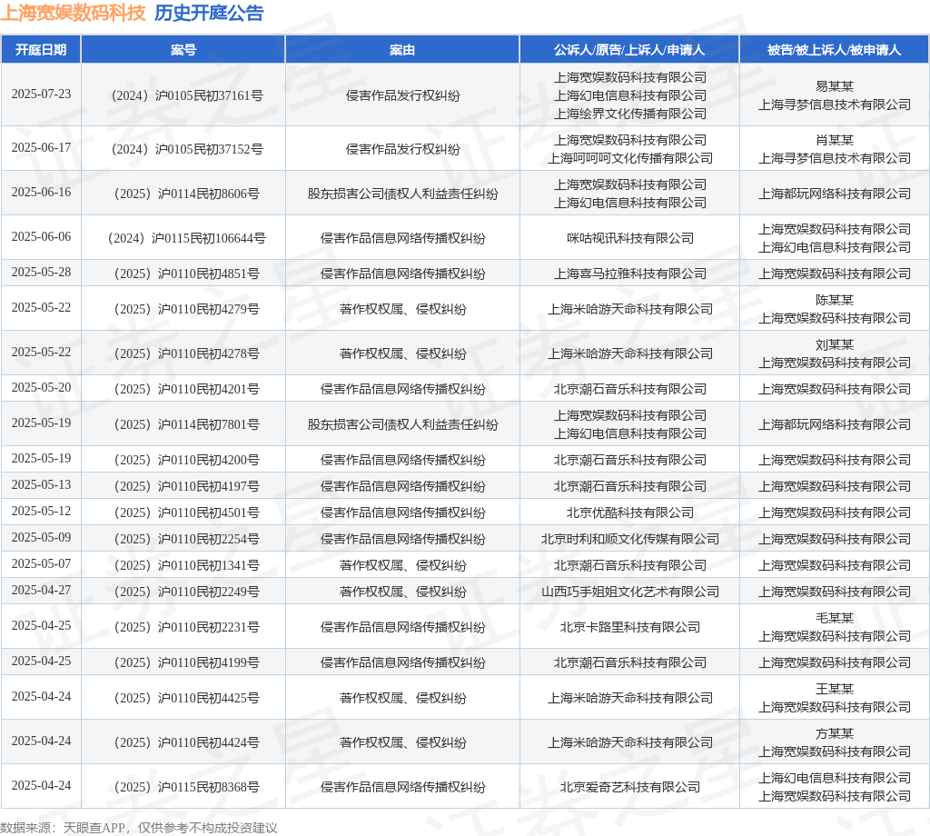Click the 公诉人/原告/上诉人/申请人 column header
The width and height of the screenshot is (930, 836).
pos(629,50)
